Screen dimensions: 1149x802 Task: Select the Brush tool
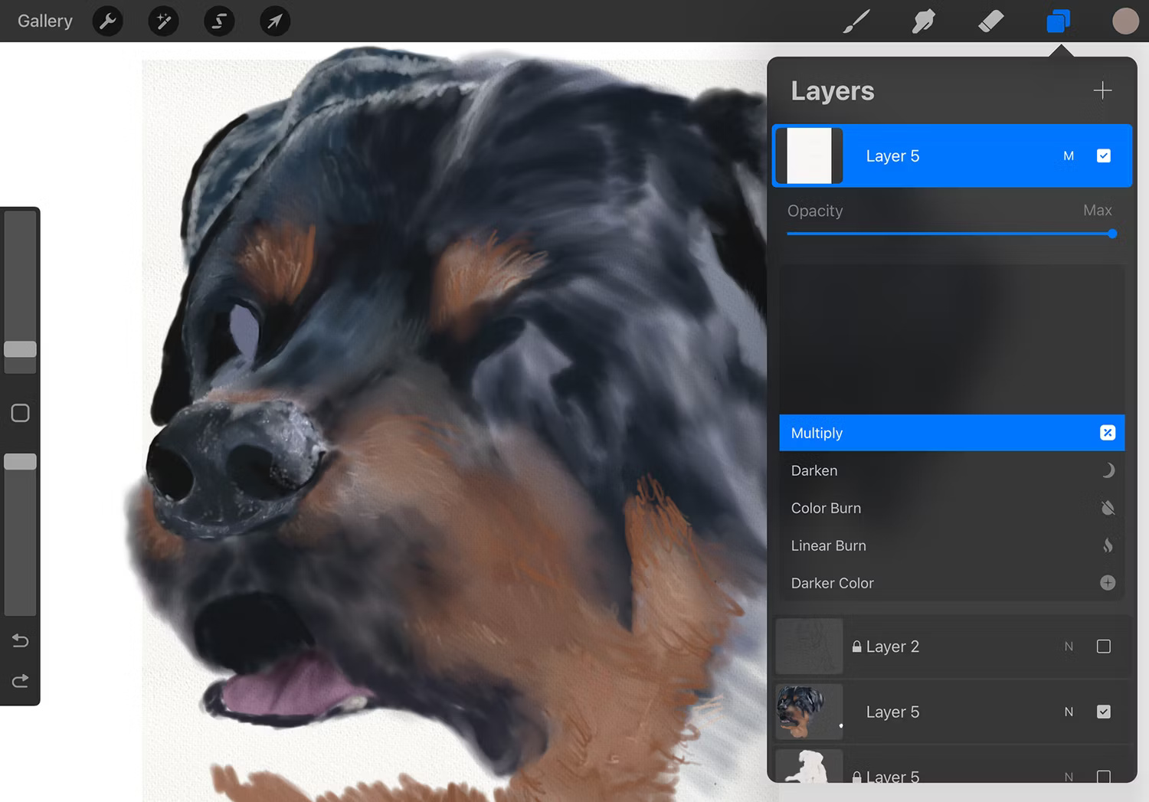click(856, 21)
